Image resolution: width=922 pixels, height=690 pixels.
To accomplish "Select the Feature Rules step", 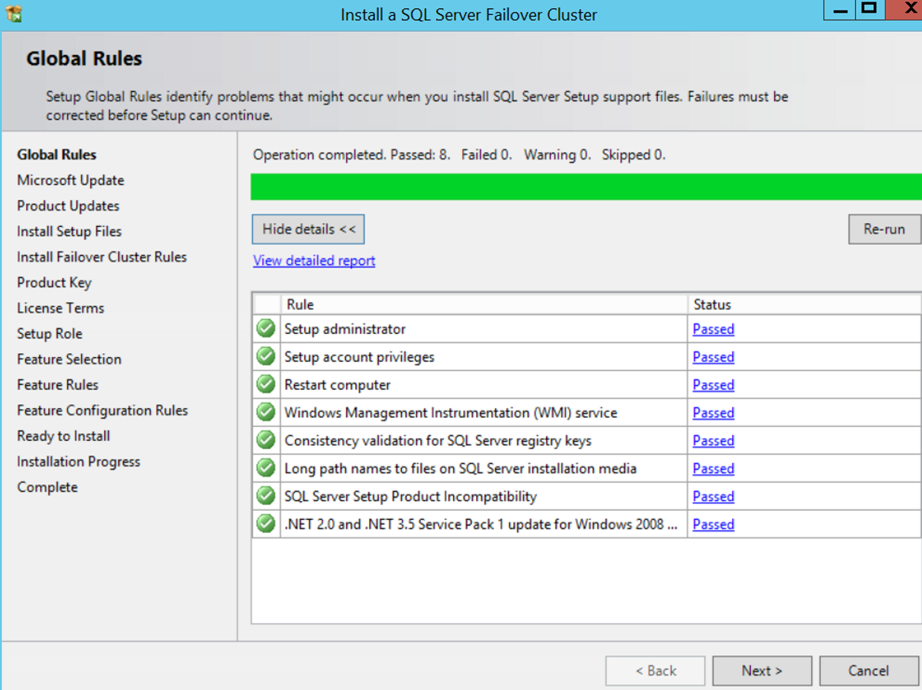I will tap(58, 384).
